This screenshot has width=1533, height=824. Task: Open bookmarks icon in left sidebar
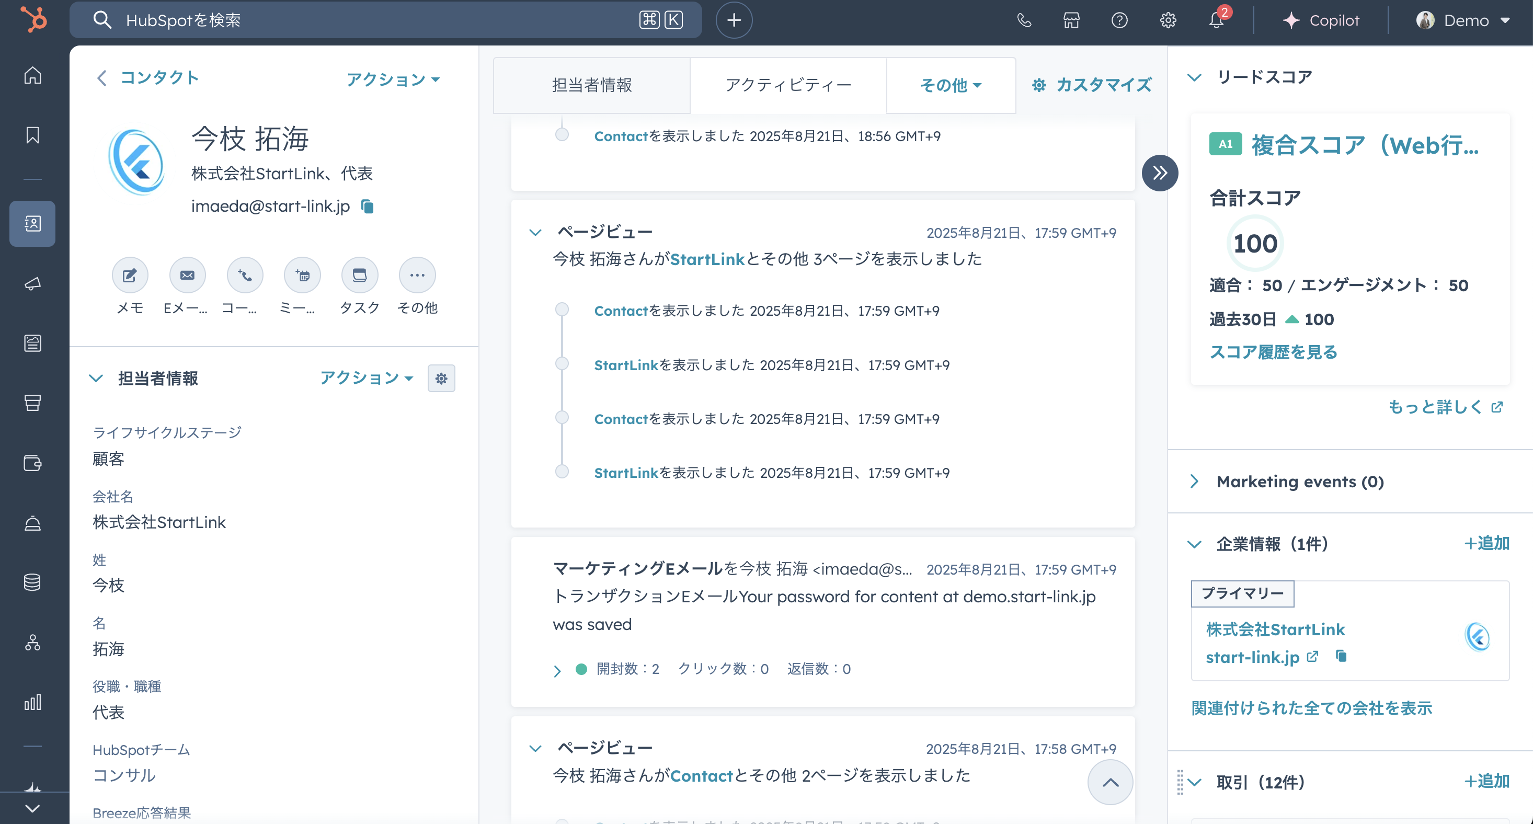[33, 135]
